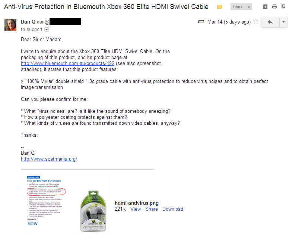This screenshot has height=235, width=289.
Task: Expand recipient details next to 'to support'
Action: click(x=47, y=30)
